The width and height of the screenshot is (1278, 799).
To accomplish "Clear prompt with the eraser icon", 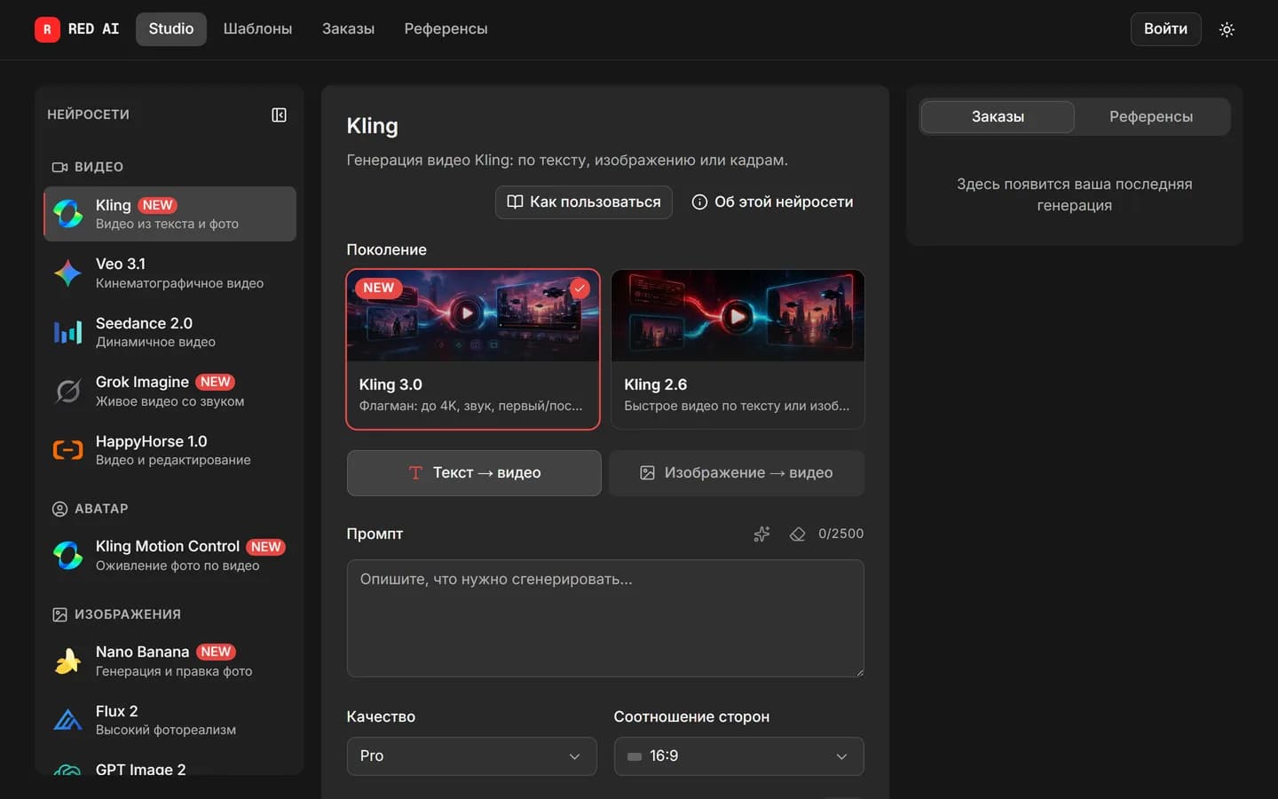I will [x=797, y=534].
